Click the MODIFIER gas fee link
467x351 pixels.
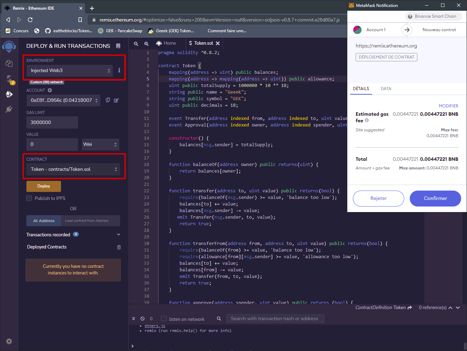(448, 106)
